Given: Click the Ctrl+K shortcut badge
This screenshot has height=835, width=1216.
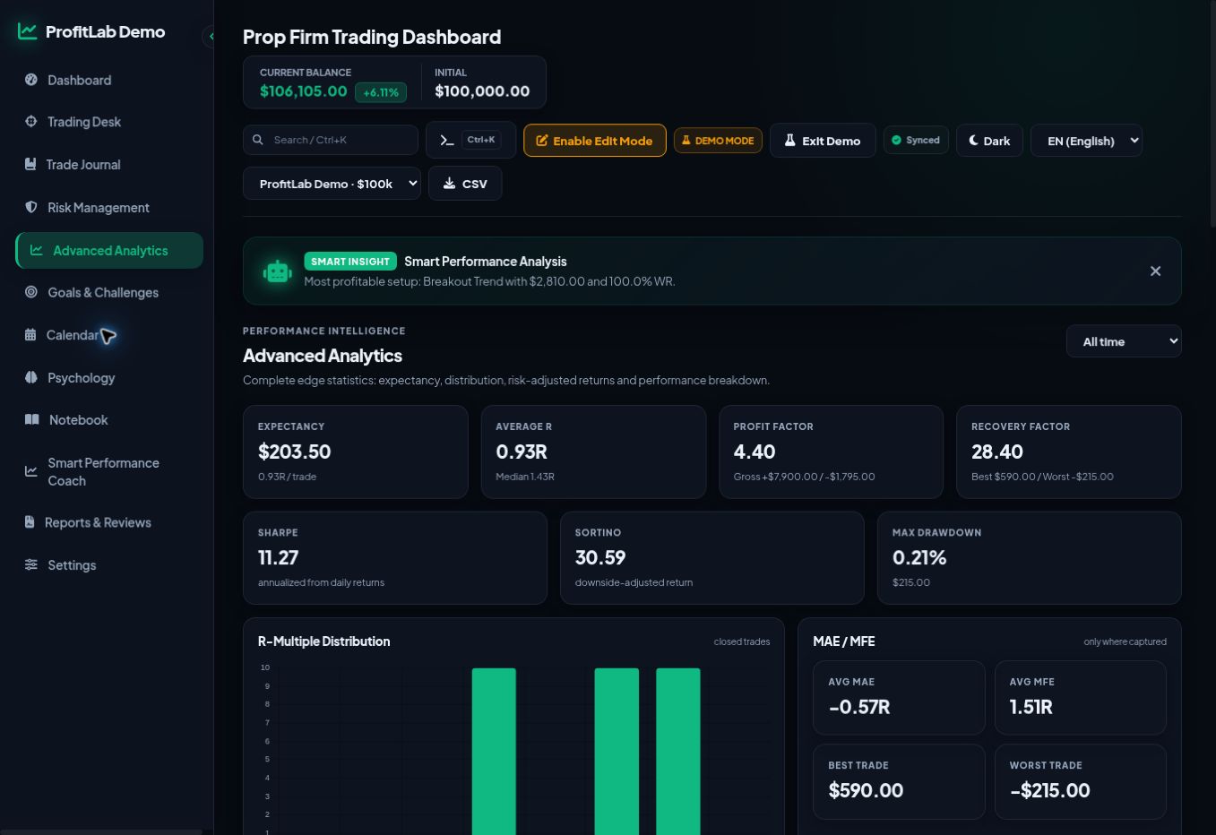Looking at the screenshot, I should (x=481, y=140).
